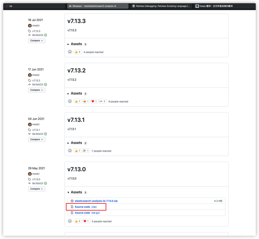The width and height of the screenshot is (259, 239).
Task: Click the medcl avatar beside 19 Jul 2021
Action: pos(30,26)
